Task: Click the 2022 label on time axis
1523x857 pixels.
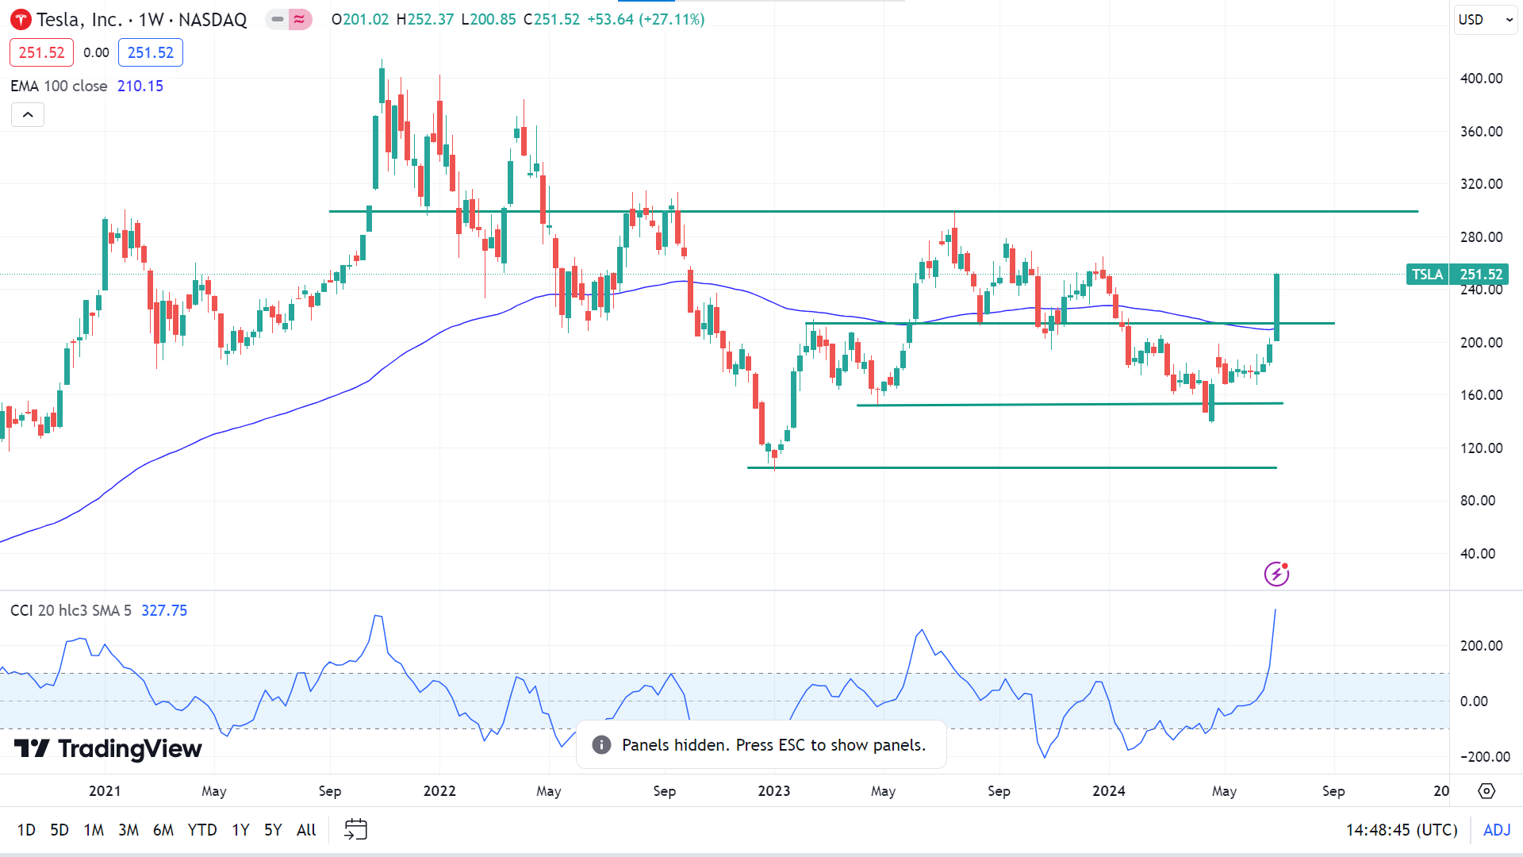Action: point(439,791)
